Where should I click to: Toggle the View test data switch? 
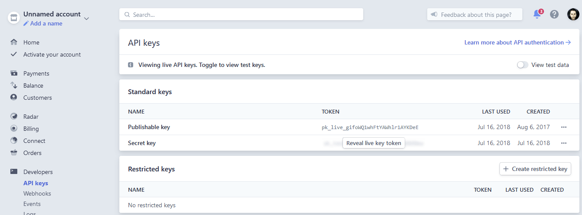pyautogui.click(x=522, y=65)
